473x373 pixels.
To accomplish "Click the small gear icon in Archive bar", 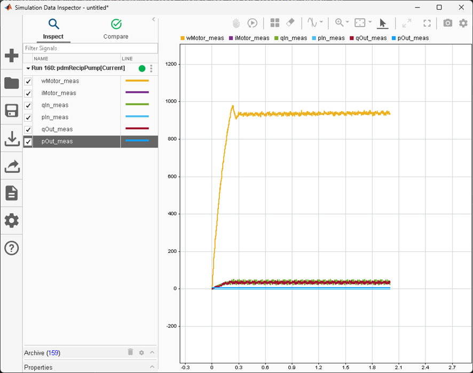I will click(x=141, y=353).
